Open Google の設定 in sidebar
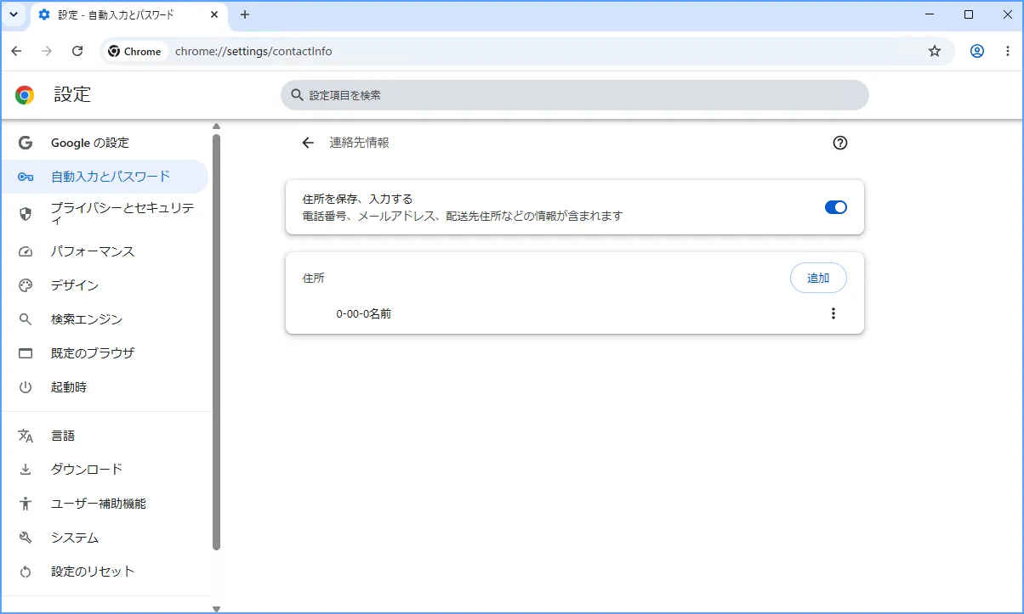Screen dimensions: 1024x614 click(x=105, y=143)
